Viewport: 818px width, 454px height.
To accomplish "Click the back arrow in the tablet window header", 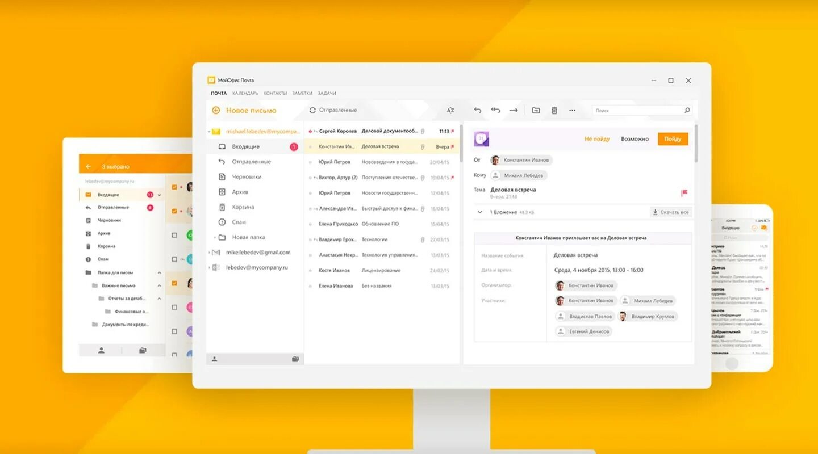I will click(x=88, y=167).
